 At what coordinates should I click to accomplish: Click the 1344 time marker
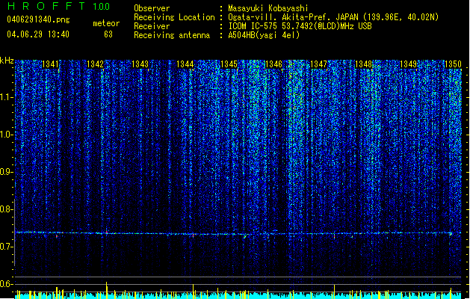[x=185, y=64]
